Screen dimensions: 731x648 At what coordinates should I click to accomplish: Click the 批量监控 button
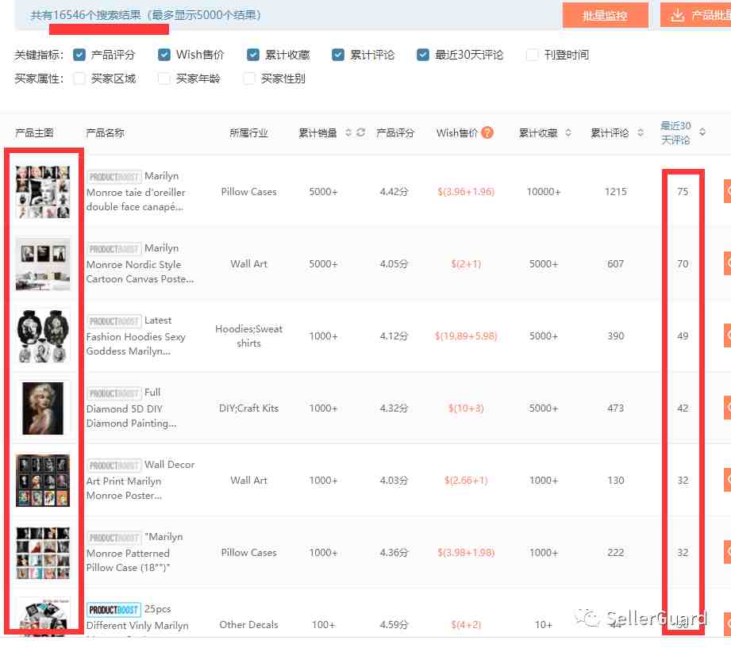605,15
